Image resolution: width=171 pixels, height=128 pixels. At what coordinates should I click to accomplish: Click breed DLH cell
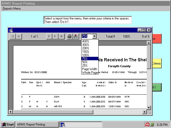(56, 102)
